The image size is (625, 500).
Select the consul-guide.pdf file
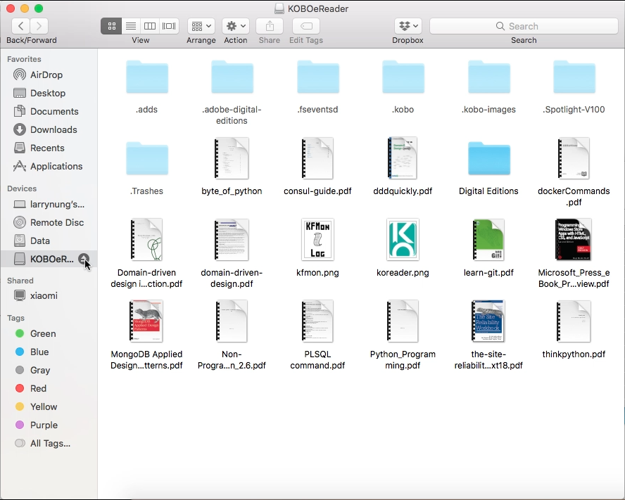point(317,158)
